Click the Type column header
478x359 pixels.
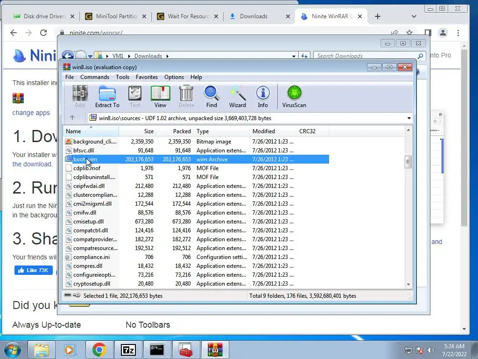[222, 131]
